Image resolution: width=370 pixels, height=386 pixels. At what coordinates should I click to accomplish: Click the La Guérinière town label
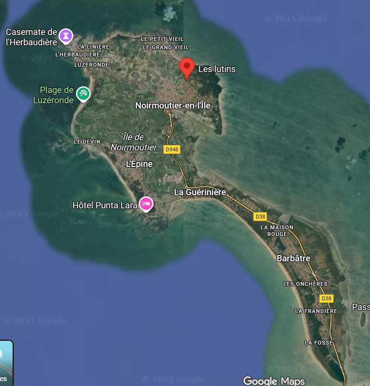click(200, 192)
